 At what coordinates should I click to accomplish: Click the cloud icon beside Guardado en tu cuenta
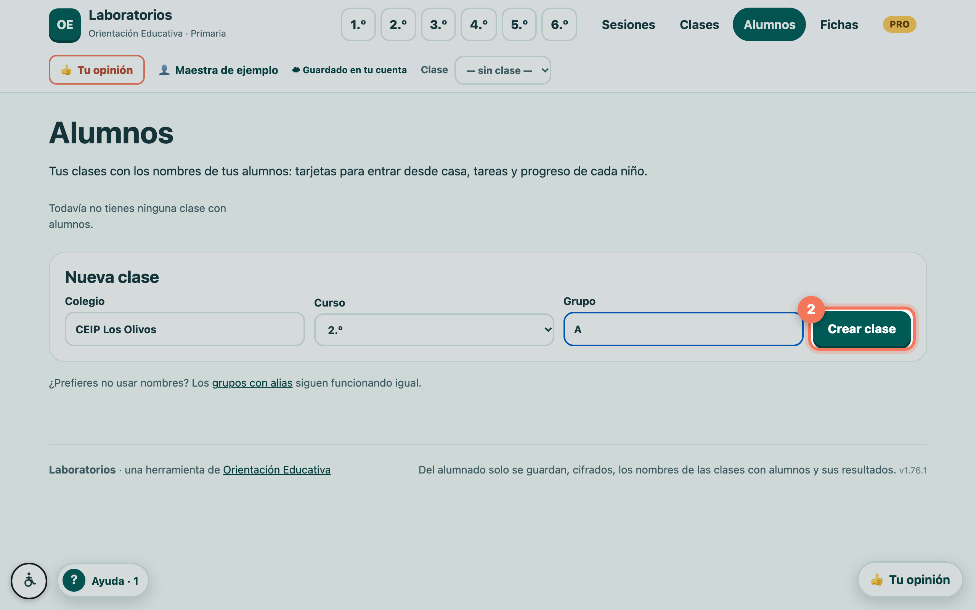click(296, 70)
